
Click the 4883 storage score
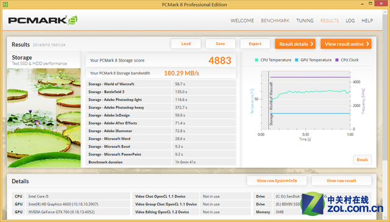click(x=220, y=60)
